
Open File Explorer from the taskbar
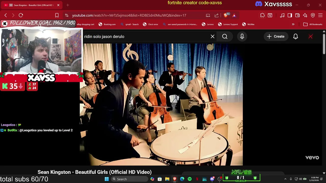pyautogui.click(x=167, y=179)
